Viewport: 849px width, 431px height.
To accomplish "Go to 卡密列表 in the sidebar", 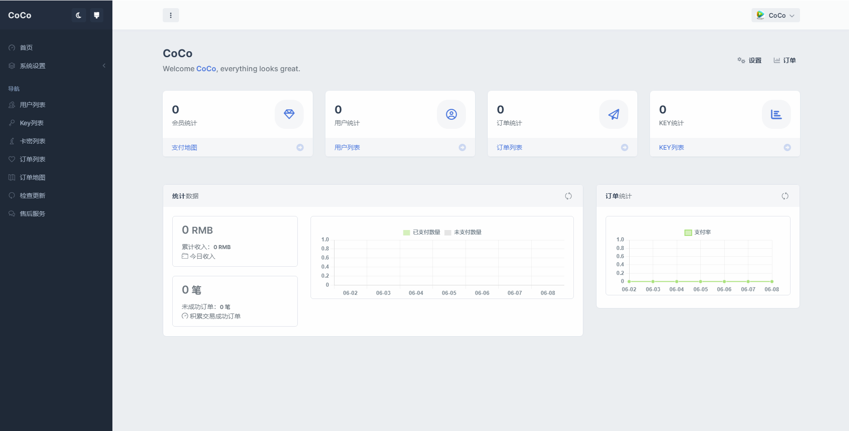I will coord(33,141).
